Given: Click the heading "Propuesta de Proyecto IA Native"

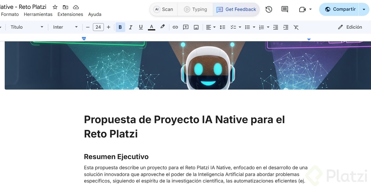Looking at the screenshot, I should [x=184, y=127].
